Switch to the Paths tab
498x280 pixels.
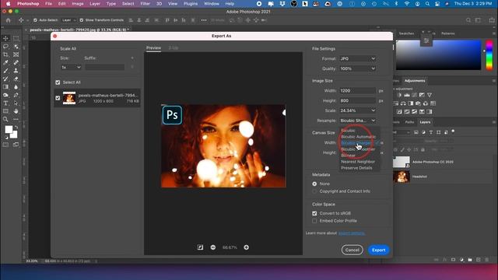[409, 122]
